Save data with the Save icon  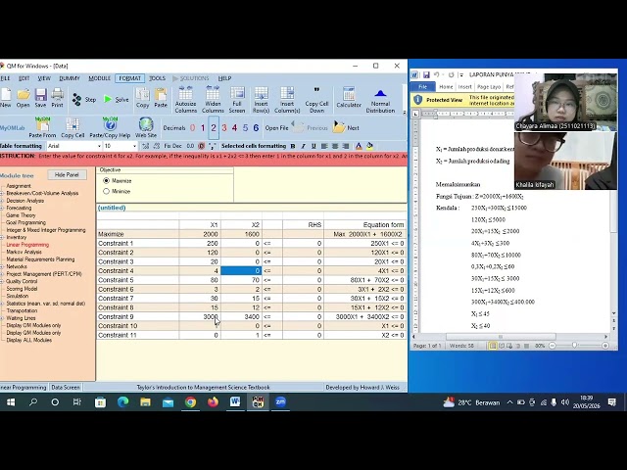(x=40, y=98)
